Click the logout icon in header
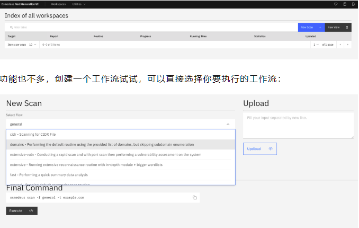This screenshot has height=228, width=359. pos(354,4)
